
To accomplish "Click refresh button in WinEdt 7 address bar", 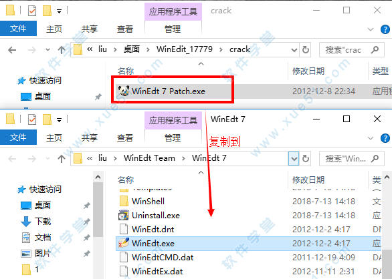I will [306, 158].
